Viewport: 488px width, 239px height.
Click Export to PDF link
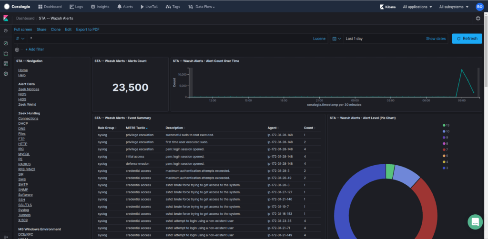click(x=88, y=30)
